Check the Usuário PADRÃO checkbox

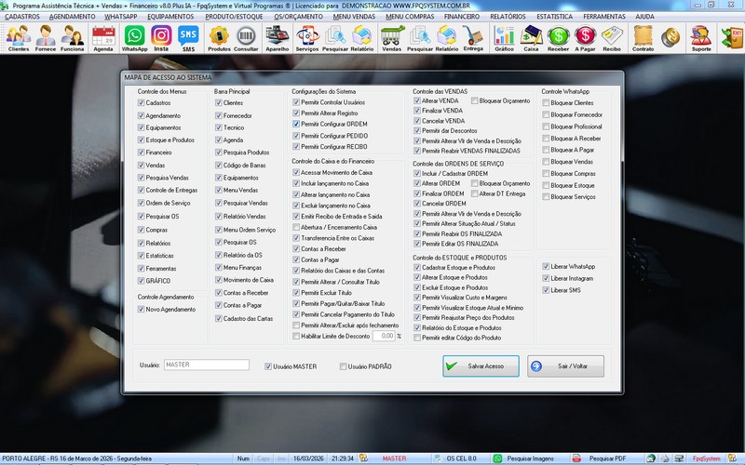tap(343, 366)
